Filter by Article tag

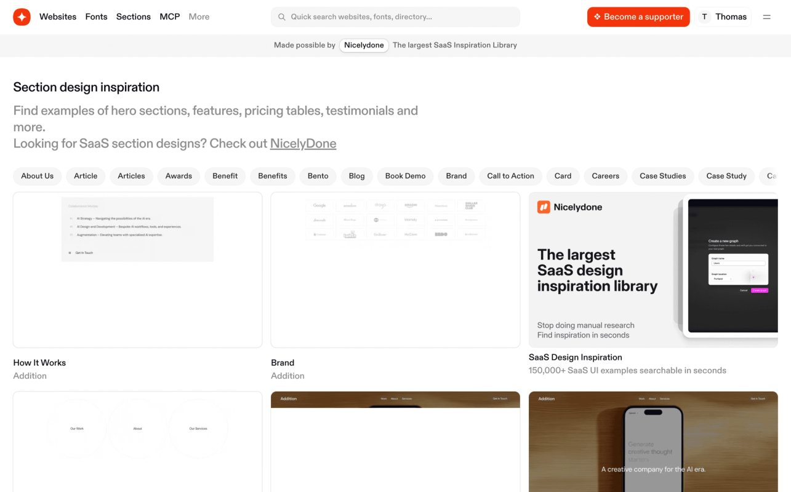tap(86, 176)
